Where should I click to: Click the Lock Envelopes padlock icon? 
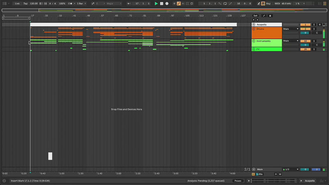pyautogui.click(x=270, y=16)
